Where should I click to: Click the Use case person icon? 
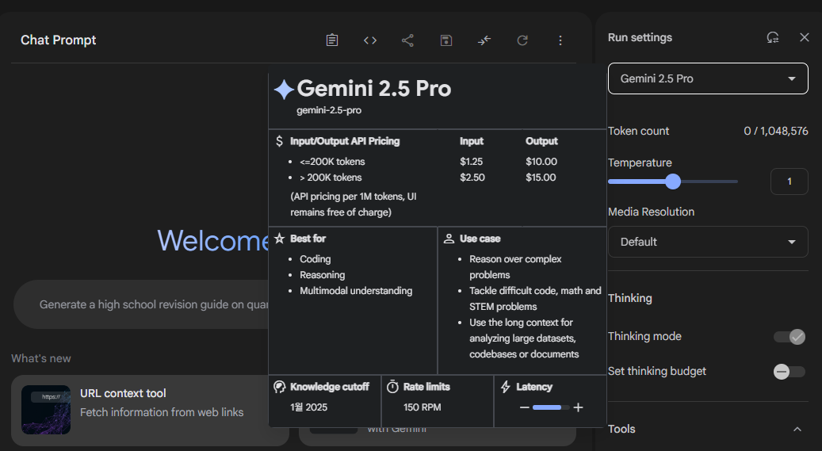pyautogui.click(x=449, y=239)
